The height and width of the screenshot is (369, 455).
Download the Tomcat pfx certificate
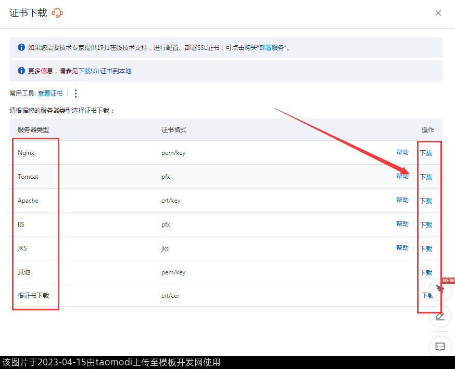click(x=426, y=177)
